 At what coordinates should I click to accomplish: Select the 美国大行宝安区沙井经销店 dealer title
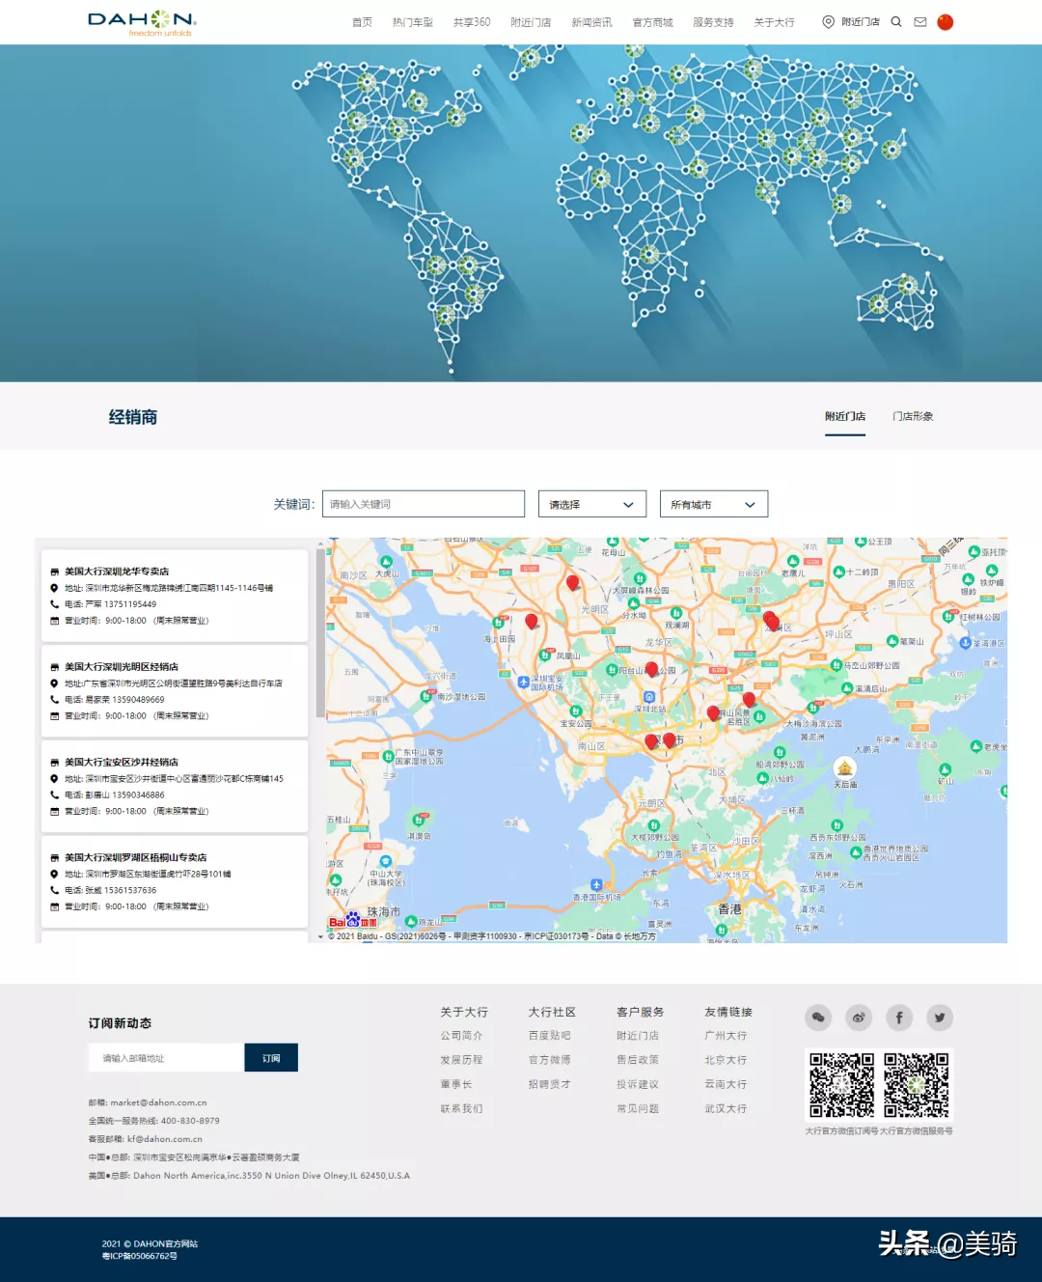coord(122,763)
